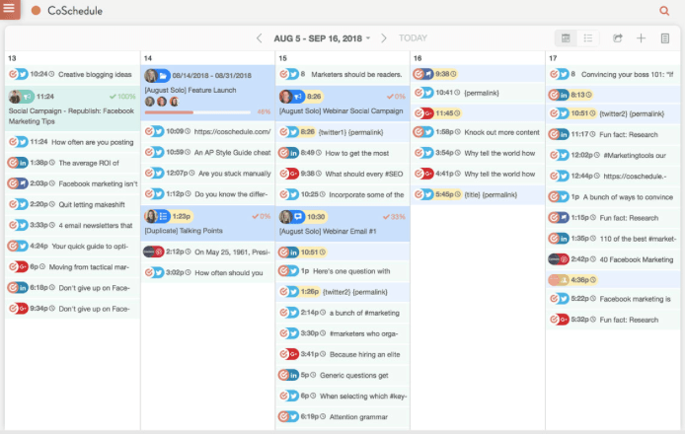Click LinkedIn icon for The average ROI of
685x434 pixels.
point(23,163)
